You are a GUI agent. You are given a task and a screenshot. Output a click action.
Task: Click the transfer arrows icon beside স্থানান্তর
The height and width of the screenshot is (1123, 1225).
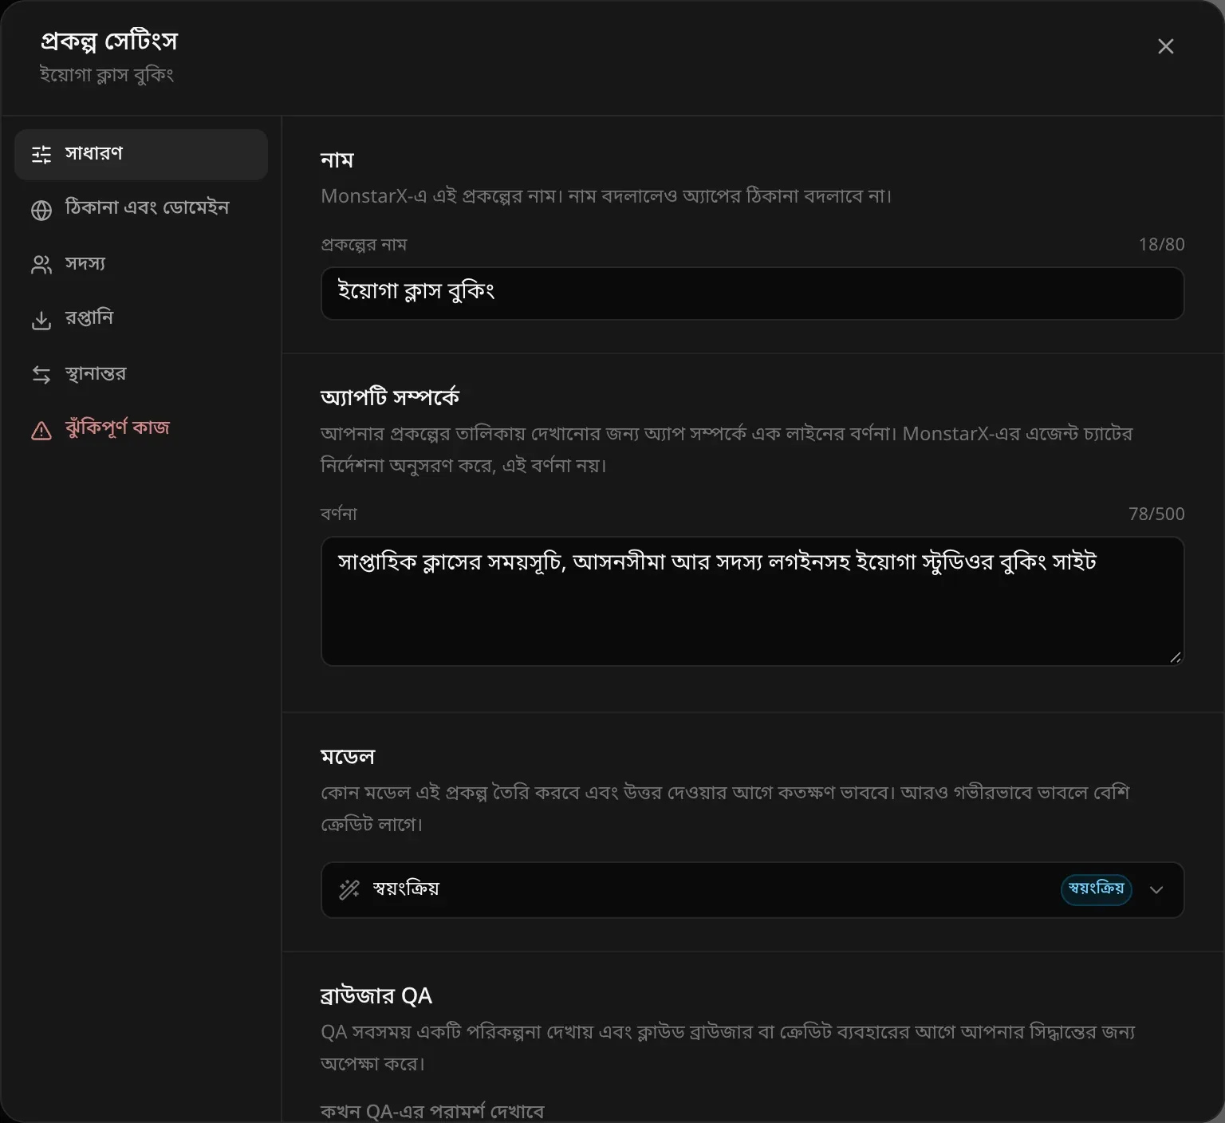pos(41,374)
